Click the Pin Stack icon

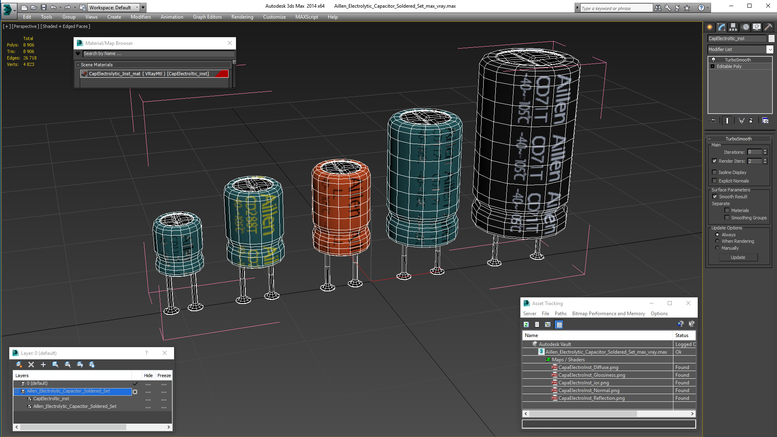pyautogui.click(x=713, y=120)
